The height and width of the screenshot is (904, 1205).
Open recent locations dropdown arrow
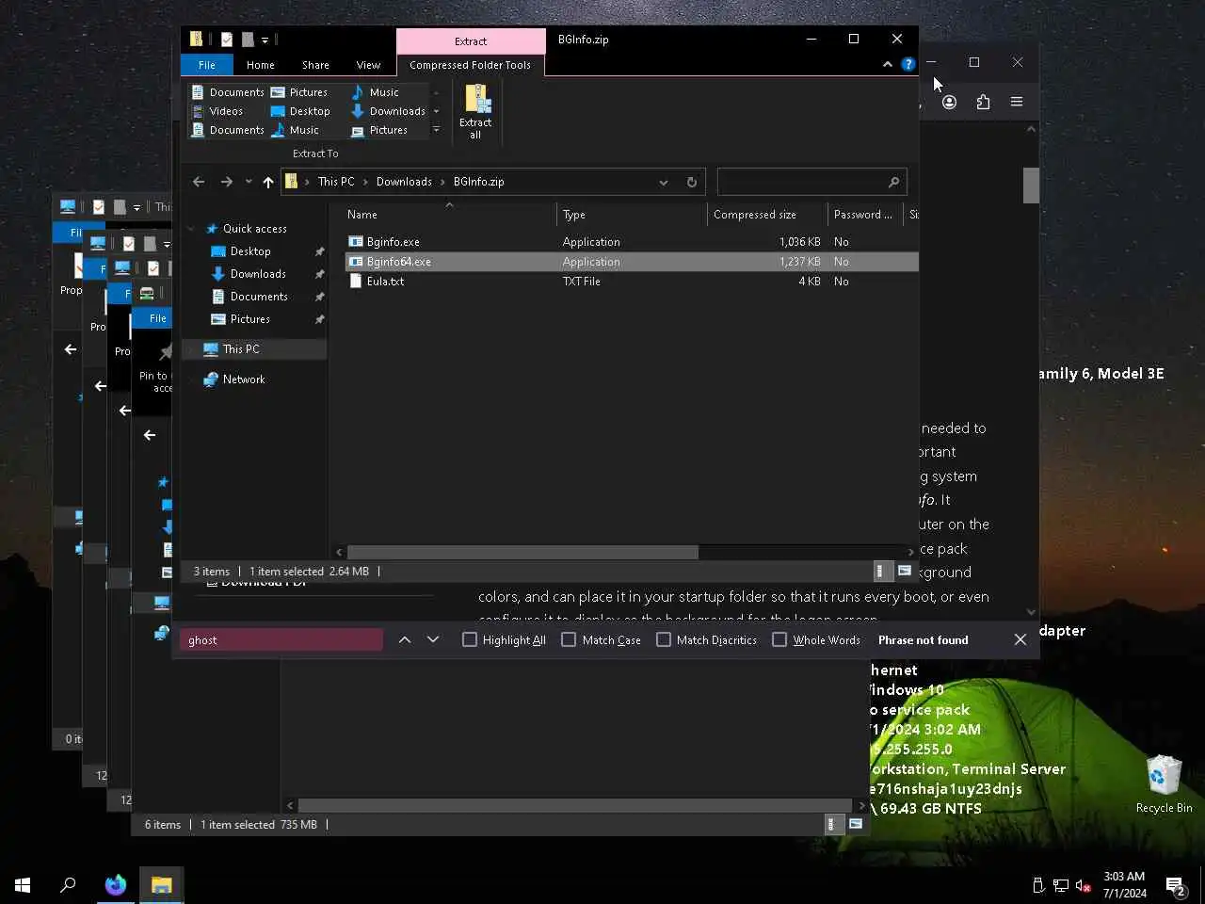(249, 182)
